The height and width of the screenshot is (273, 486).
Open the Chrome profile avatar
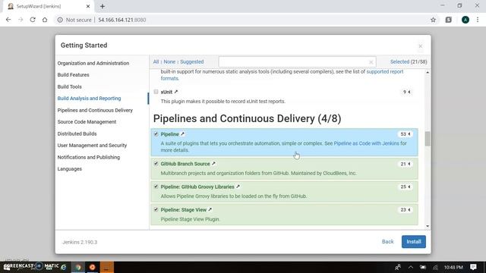click(x=465, y=20)
